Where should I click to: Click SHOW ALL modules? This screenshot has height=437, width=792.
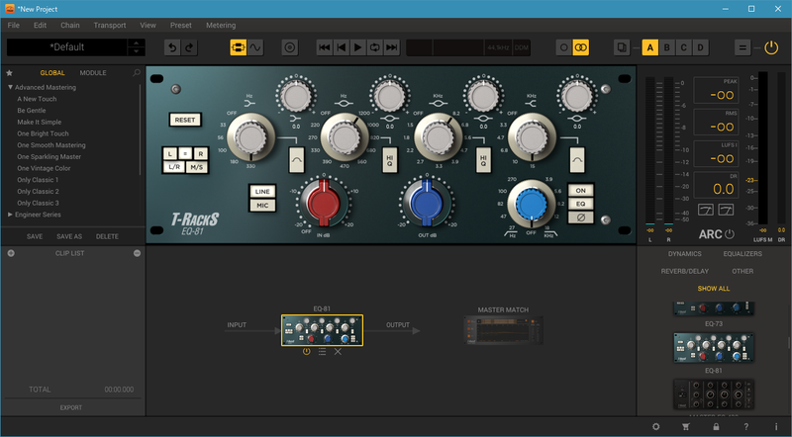click(x=713, y=289)
